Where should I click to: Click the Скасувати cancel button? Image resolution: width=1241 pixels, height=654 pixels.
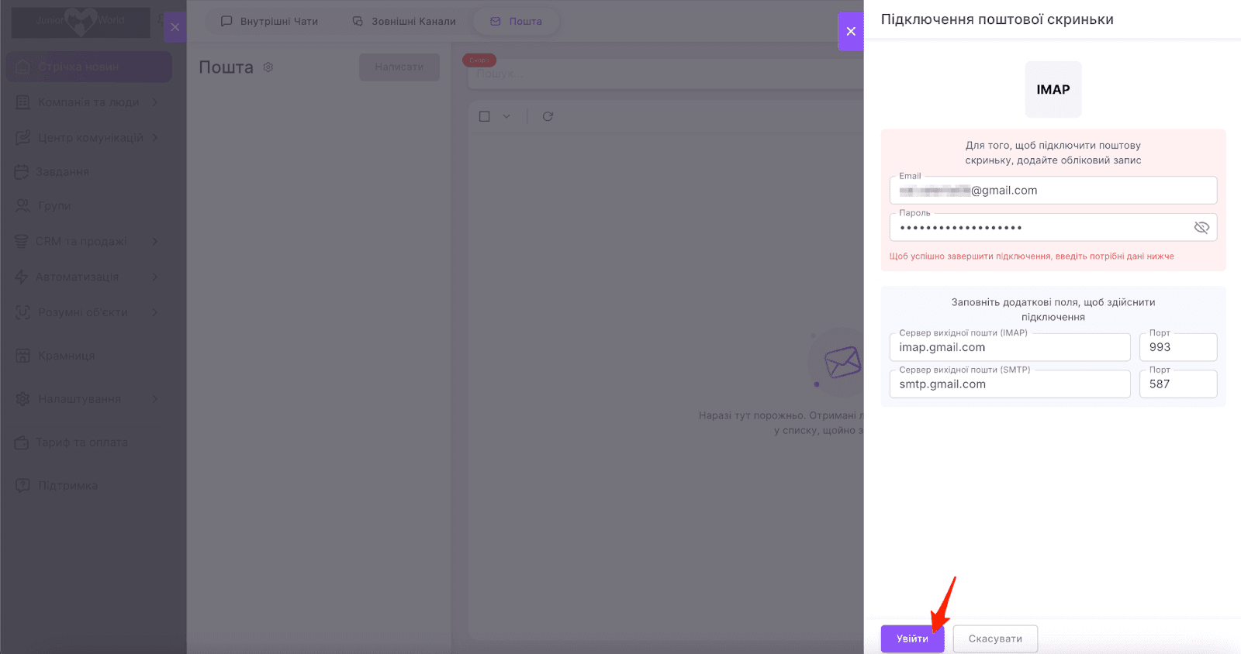click(x=995, y=639)
